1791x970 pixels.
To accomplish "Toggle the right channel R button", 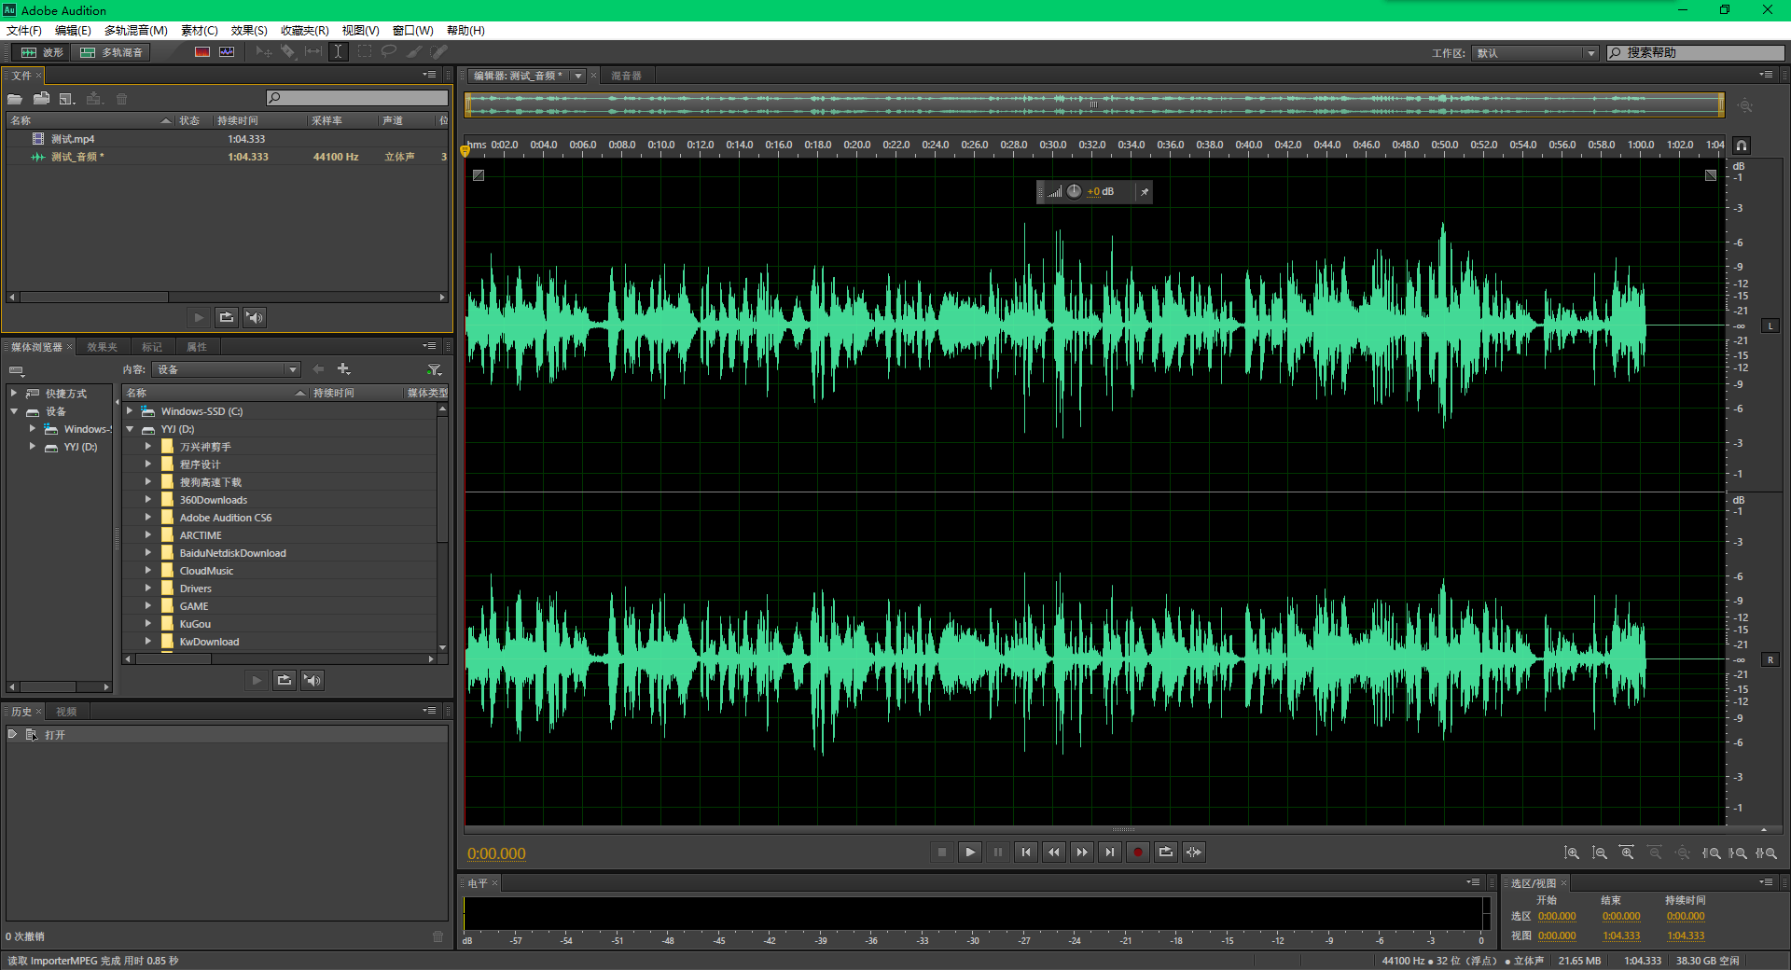I will pos(1770,659).
